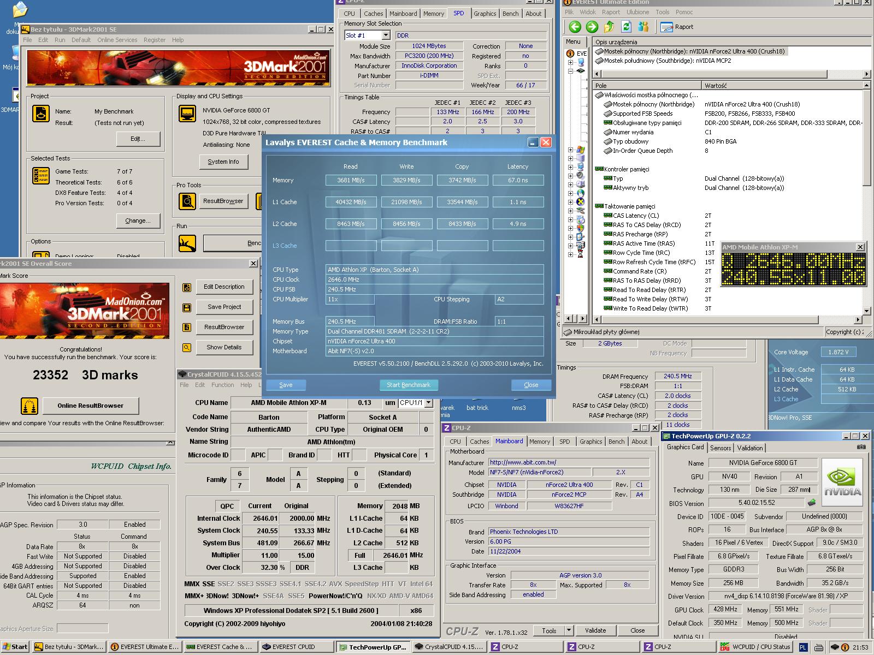The width and height of the screenshot is (874, 655).
Task: Click the Show Details magnifier icon
Action: [187, 347]
